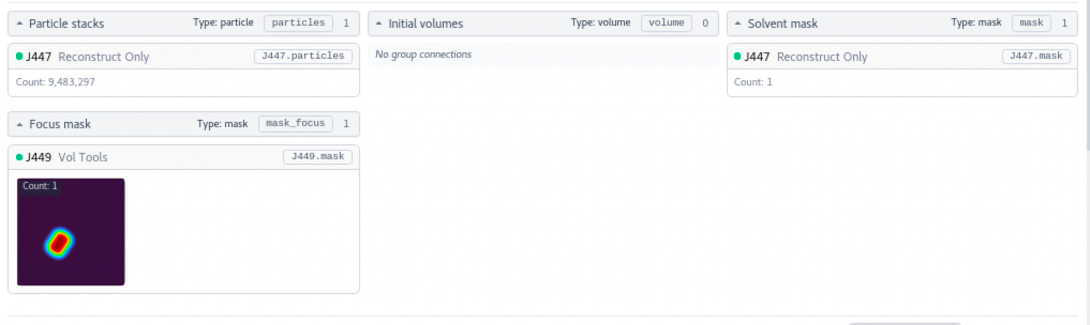Viewport: 1090px width, 325px height.
Task: Collapse the Solvent mask group caret
Action: [x=738, y=24]
